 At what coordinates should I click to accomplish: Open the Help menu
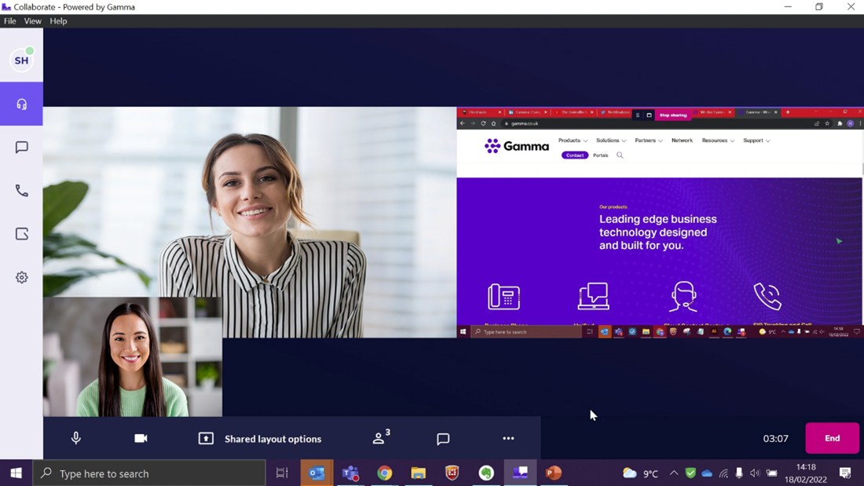[58, 21]
